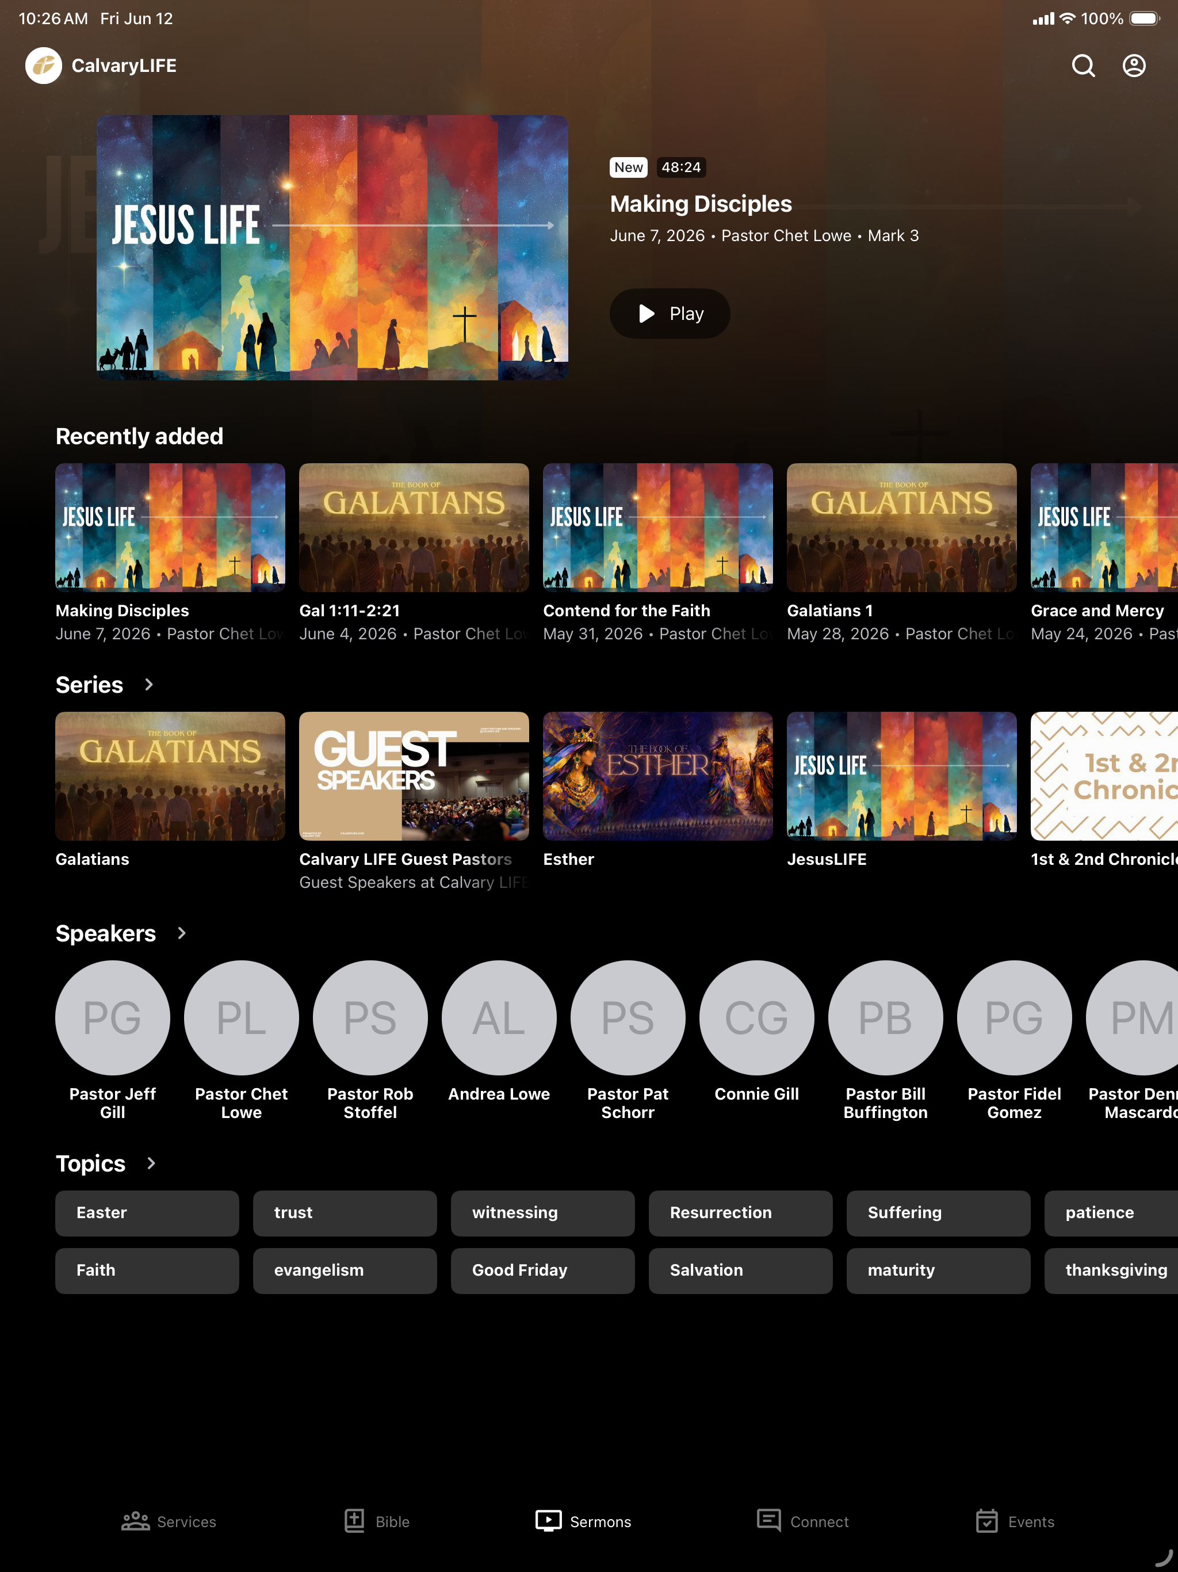This screenshot has height=1572, width=1178.
Task: Tap the 'Galatians 1' title text
Action: point(830,611)
